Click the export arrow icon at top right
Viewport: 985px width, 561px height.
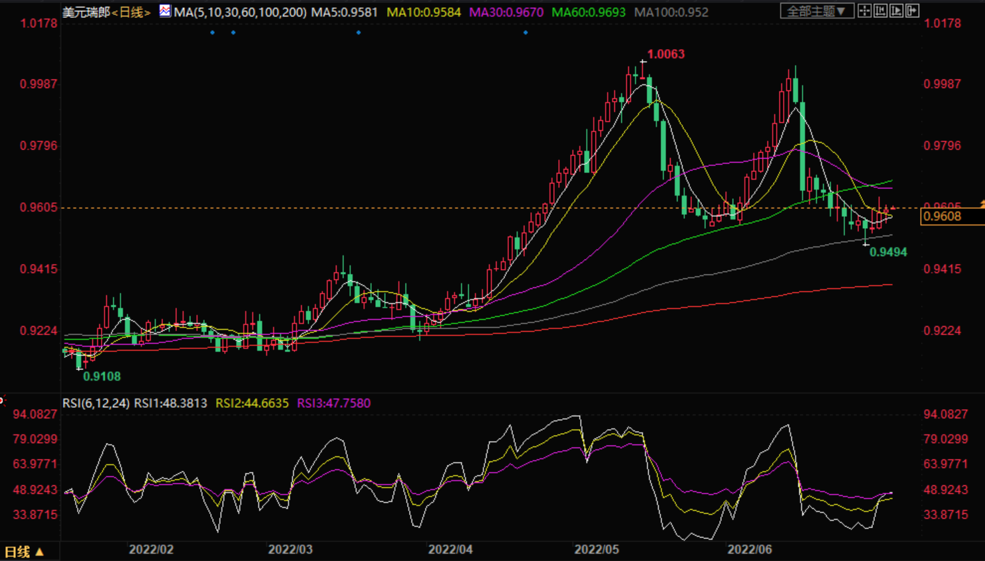(912, 11)
